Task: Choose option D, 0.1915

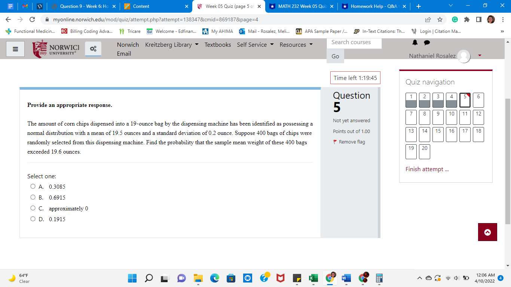Action: 33,219
